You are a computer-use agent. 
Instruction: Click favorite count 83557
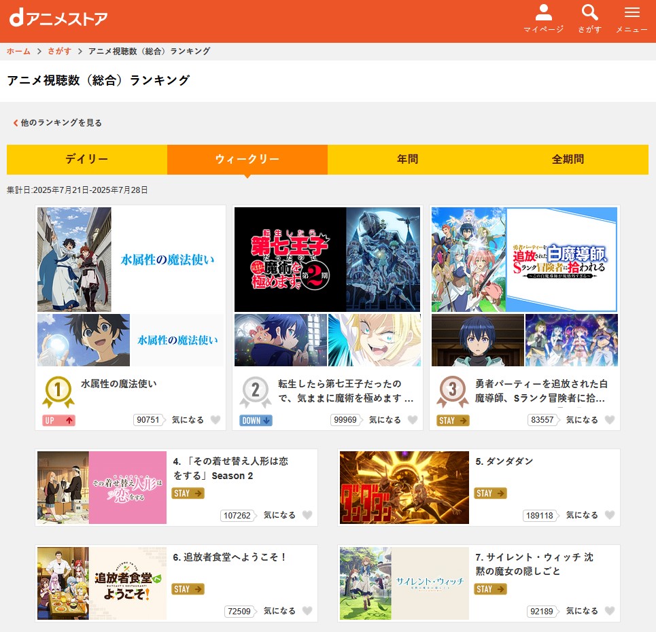[542, 419]
